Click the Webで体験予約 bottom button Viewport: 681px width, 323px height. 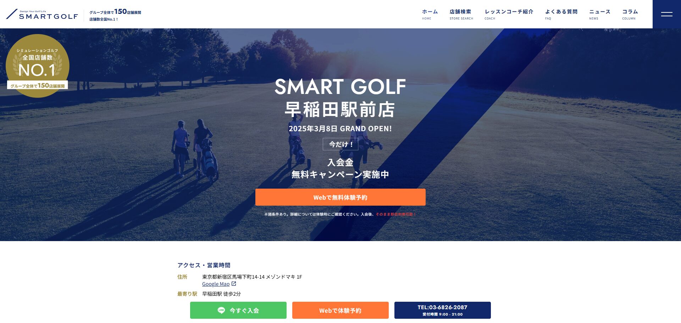coord(340,310)
